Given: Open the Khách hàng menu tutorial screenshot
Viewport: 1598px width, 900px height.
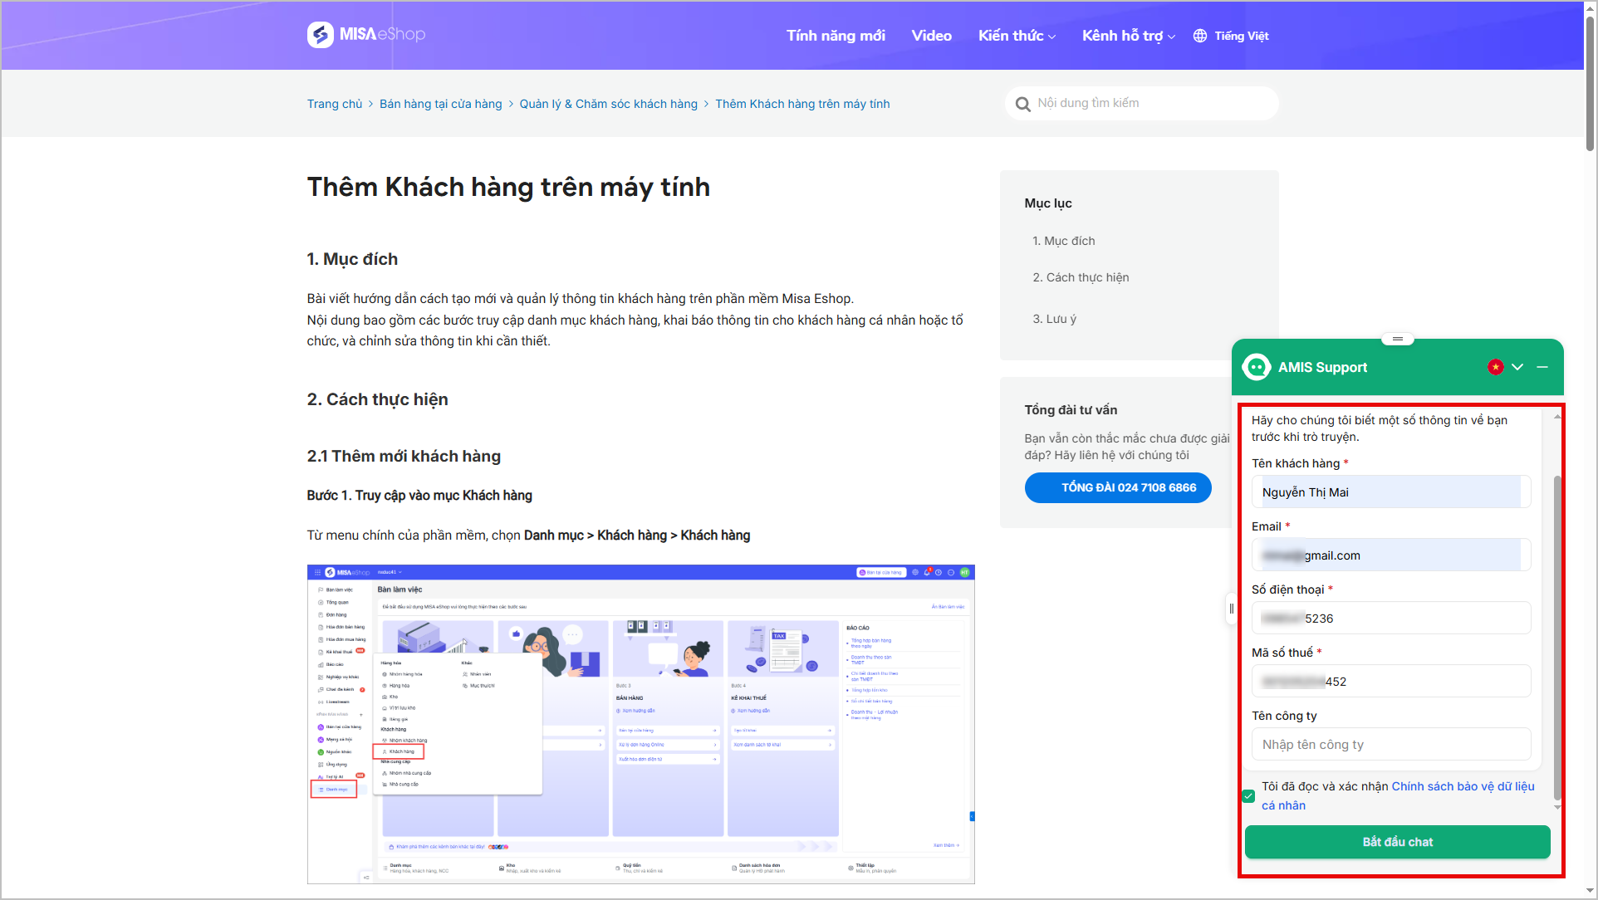Looking at the screenshot, I should click(x=640, y=724).
